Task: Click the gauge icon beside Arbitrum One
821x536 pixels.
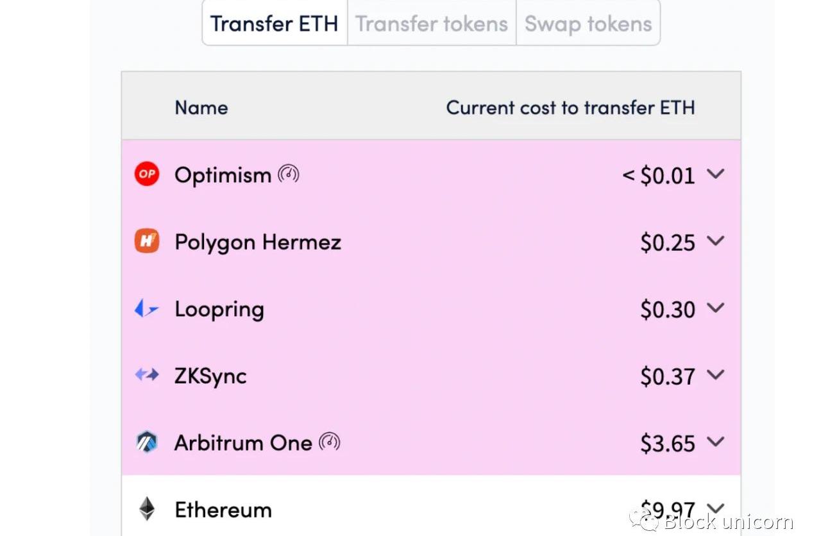Action: pos(330,442)
